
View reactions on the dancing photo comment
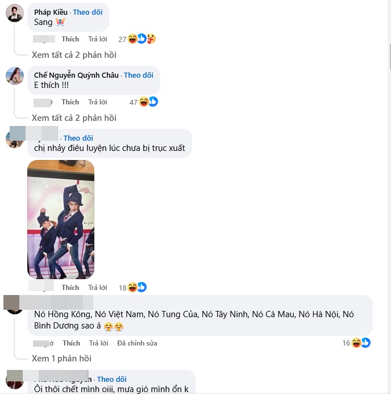click(132, 288)
